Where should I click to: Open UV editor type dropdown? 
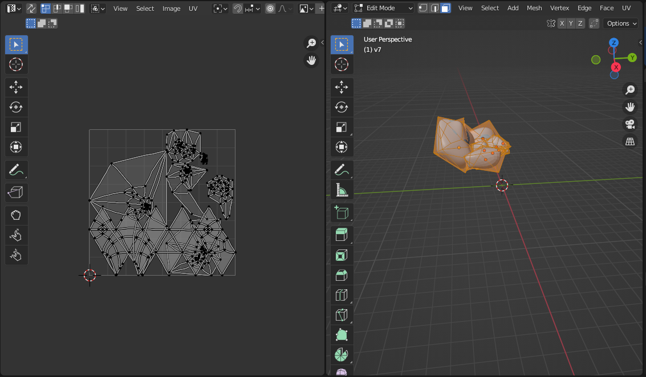[x=14, y=8]
